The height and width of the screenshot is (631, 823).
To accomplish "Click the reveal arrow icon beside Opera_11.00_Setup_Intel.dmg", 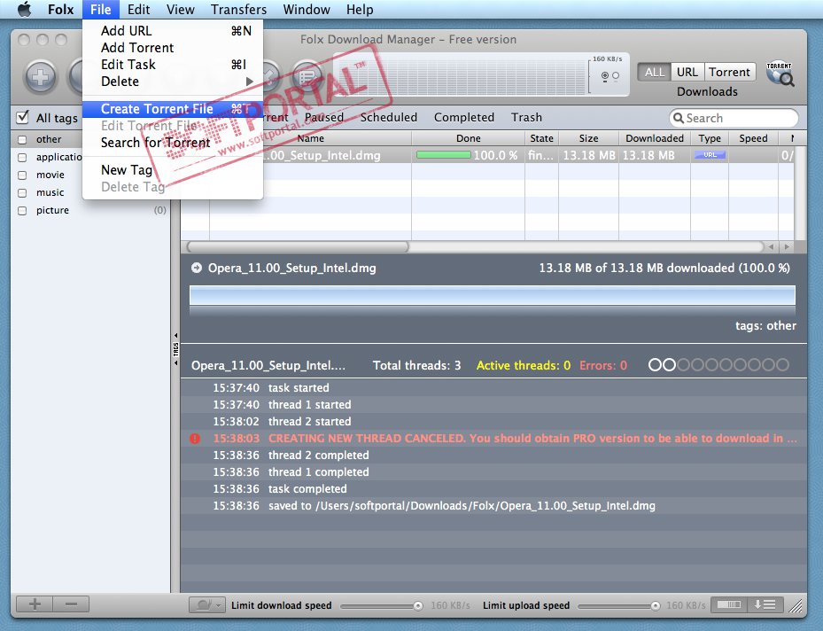I will click(197, 268).
